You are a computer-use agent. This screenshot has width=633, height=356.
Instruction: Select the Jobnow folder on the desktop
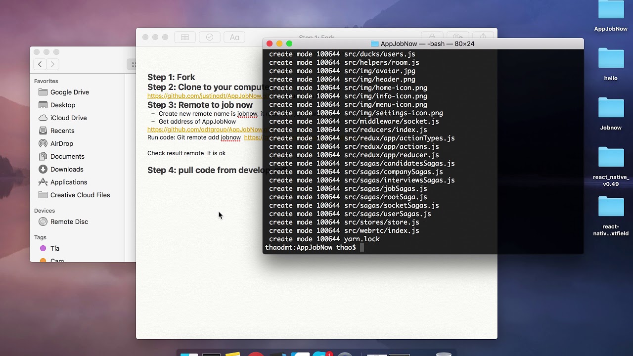(x=611, y=107)
